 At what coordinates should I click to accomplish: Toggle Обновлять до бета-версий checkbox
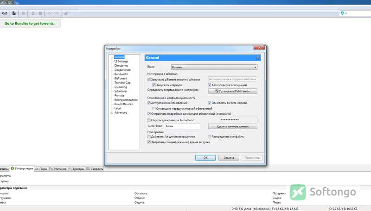tap(210, 103)
